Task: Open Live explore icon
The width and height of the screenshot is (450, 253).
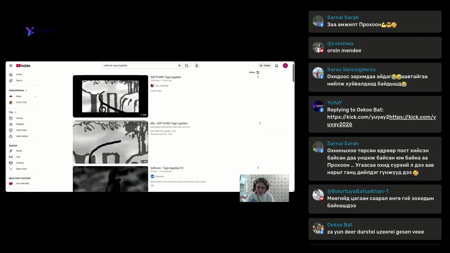Action: pos(11,157)
